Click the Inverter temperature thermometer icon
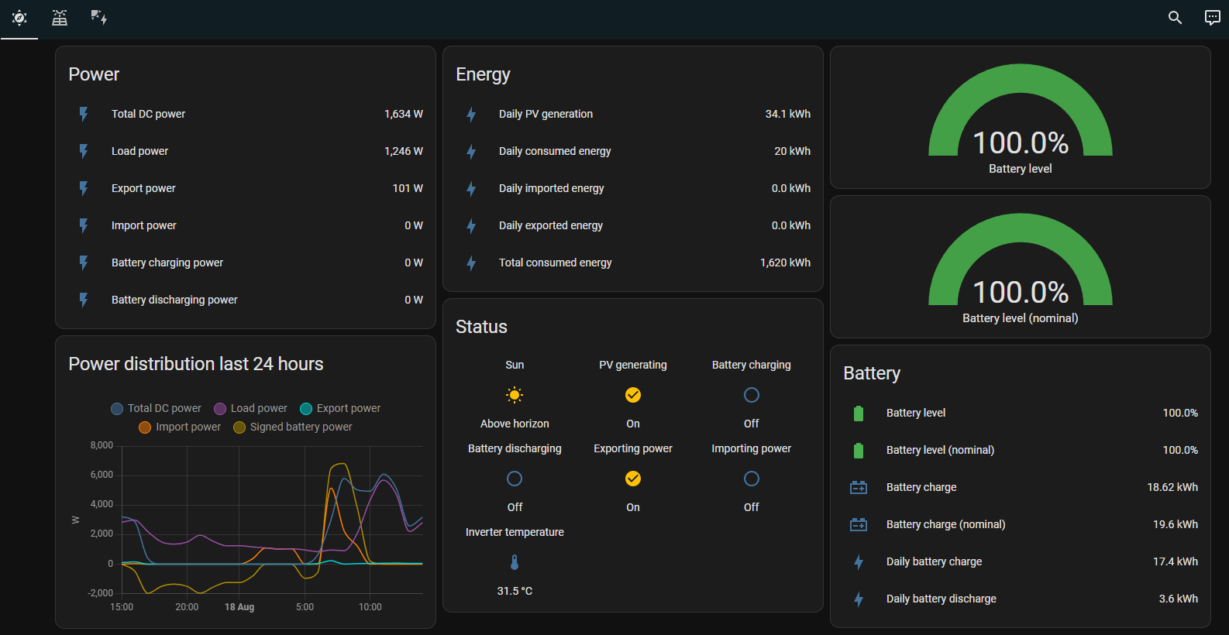 click(x=515, y=562)
